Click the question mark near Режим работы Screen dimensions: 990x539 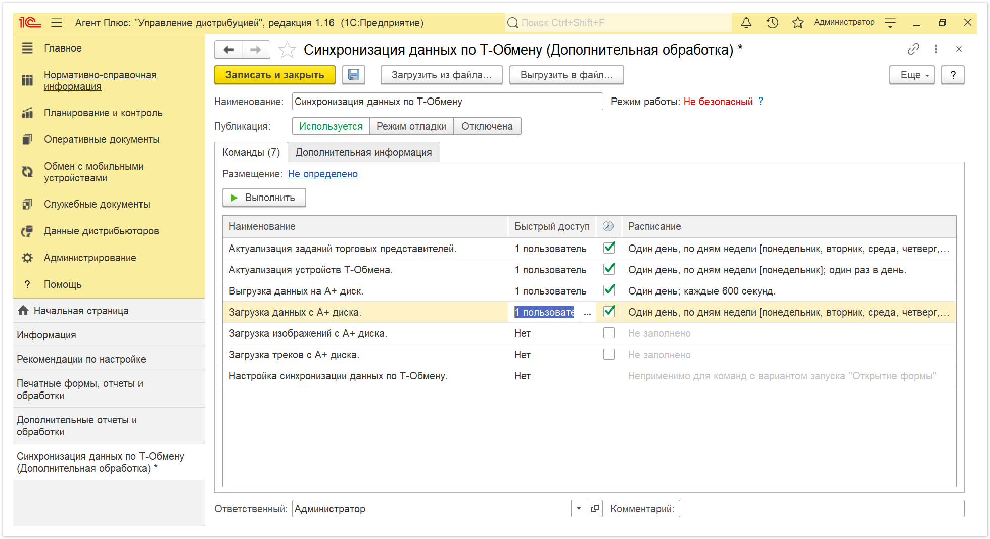[x=761, y=101]
